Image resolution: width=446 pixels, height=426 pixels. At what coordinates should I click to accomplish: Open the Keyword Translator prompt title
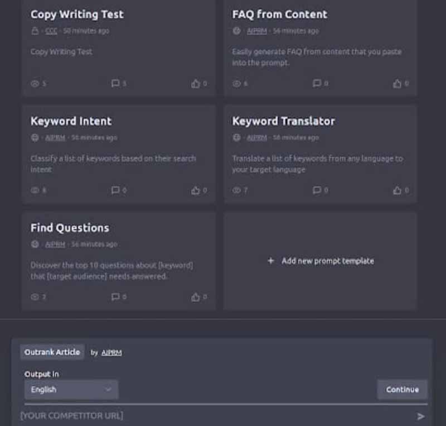(x=283, y=121)
